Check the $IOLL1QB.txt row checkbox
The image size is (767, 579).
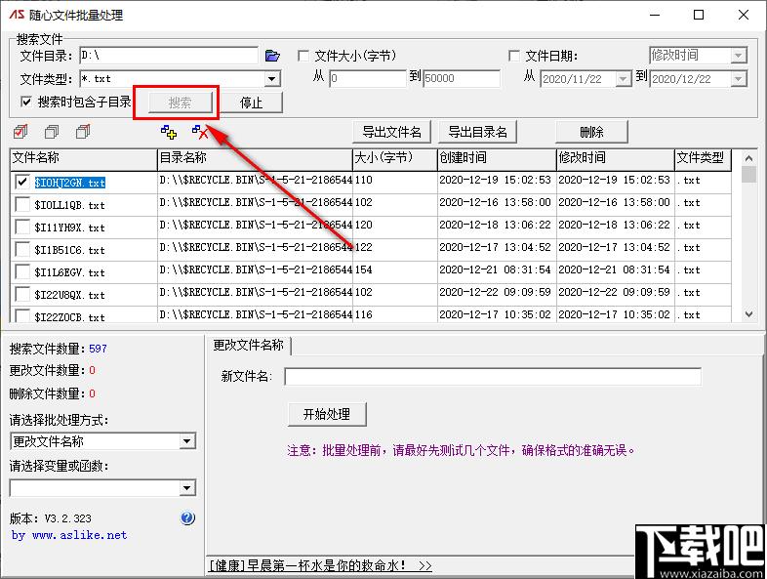(22, 204)
